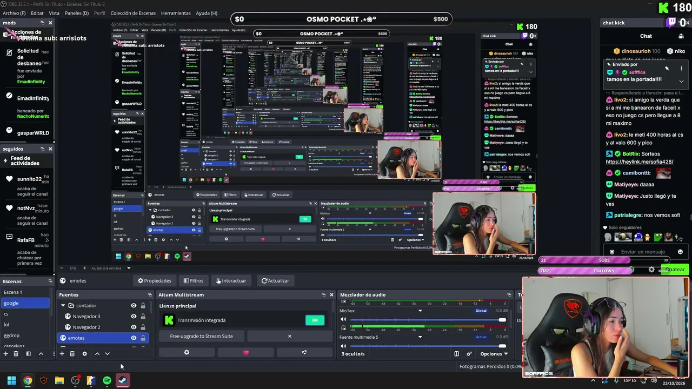Open scene filters icon in Escenas toolbar
This screenshot has width=692, height=389.
(x=28, y=354)
